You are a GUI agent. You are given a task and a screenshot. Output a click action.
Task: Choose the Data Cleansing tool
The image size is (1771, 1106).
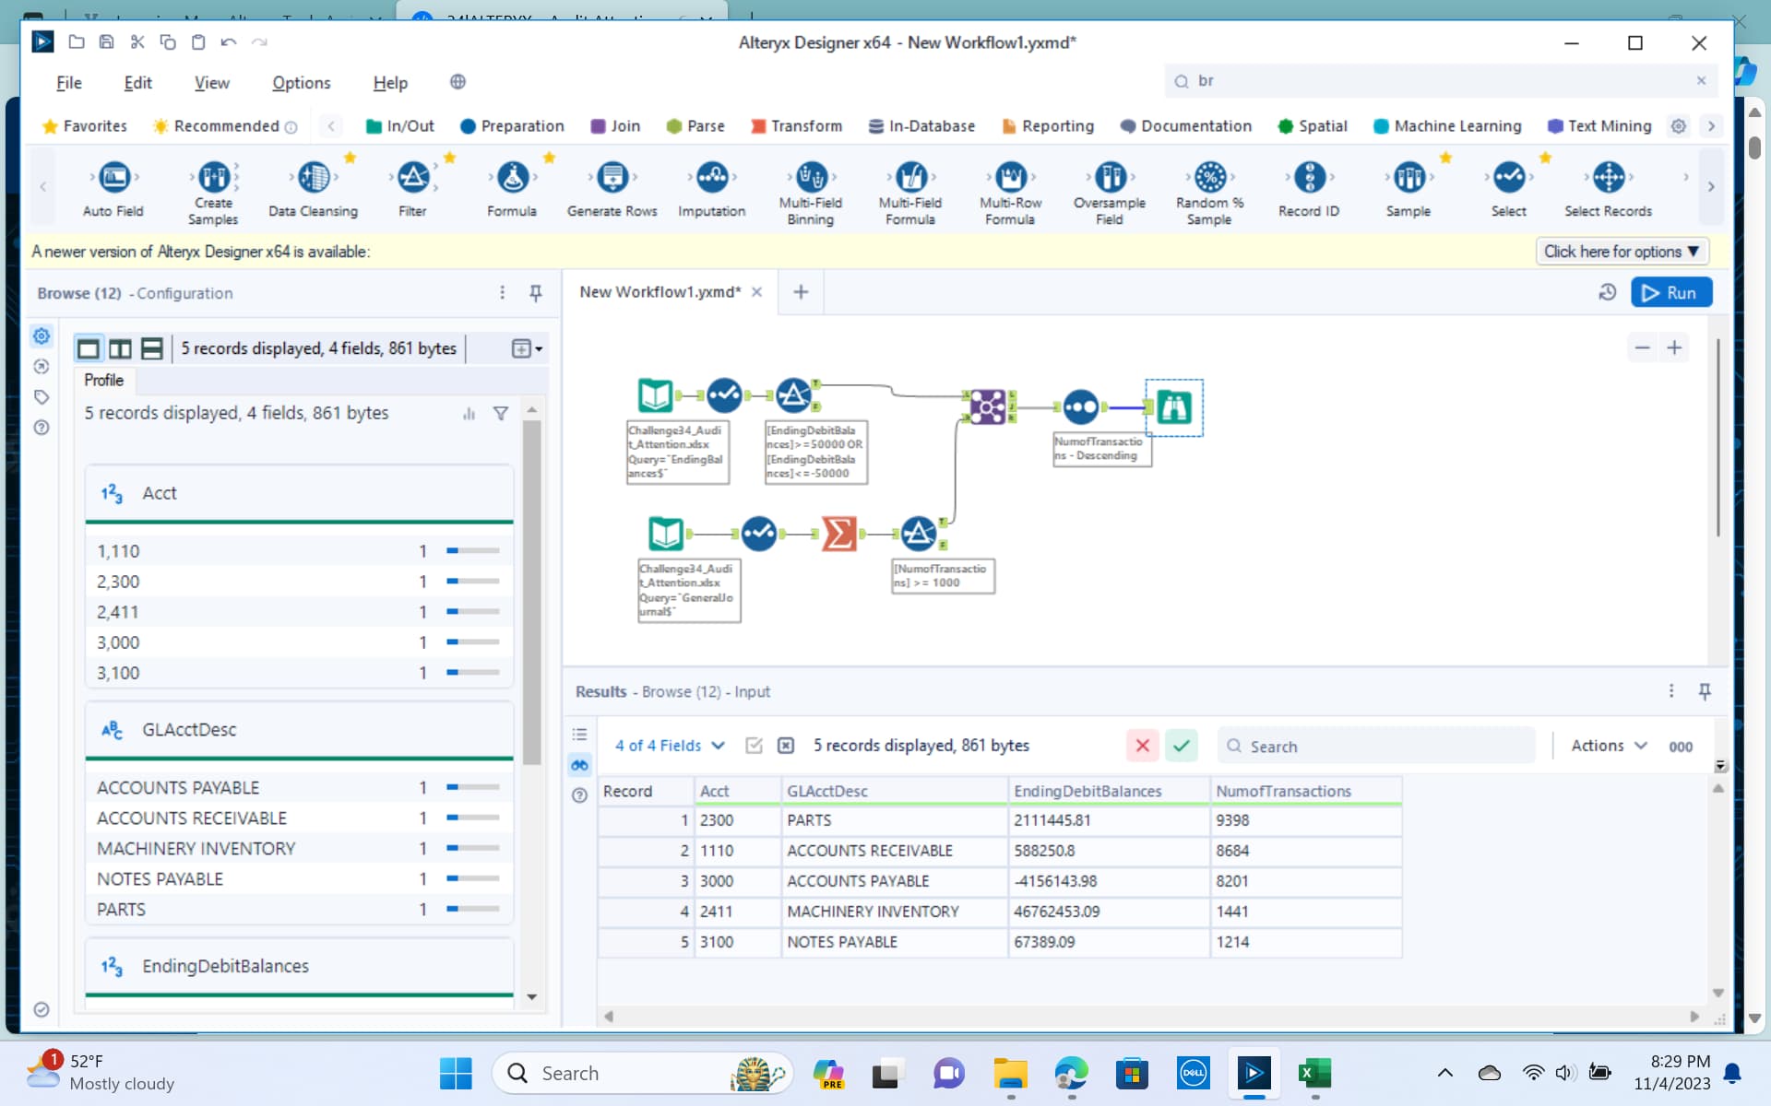coord(313,190)
